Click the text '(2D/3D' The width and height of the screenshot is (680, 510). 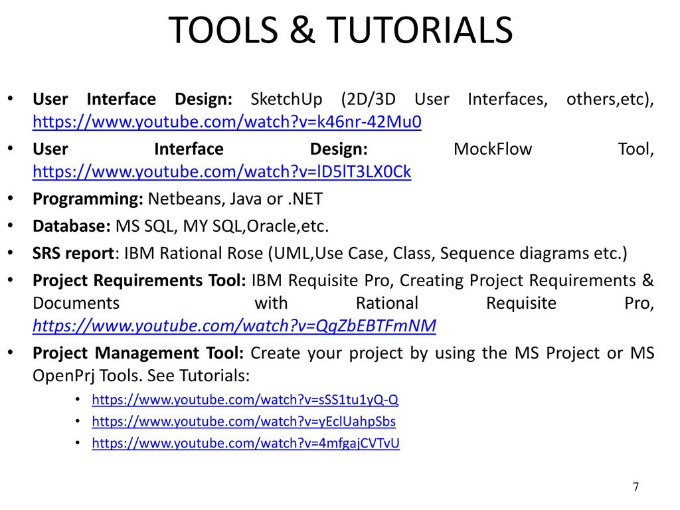click(368, 100)
